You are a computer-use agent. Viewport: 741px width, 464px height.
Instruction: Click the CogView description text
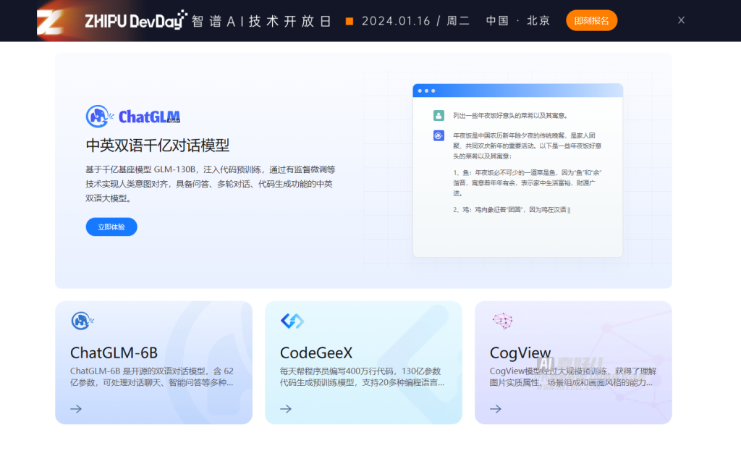[x=573, y=376]
